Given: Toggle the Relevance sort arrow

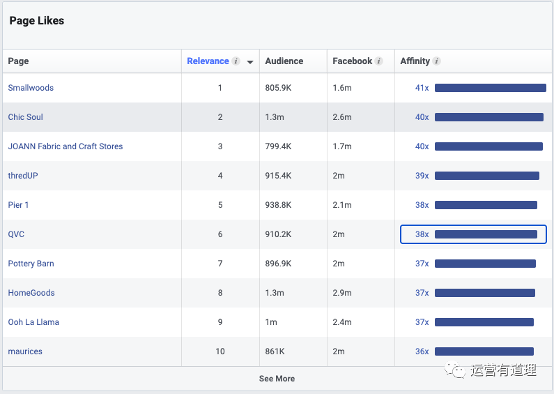Looking at the screenshot, I should click(250, 62).
